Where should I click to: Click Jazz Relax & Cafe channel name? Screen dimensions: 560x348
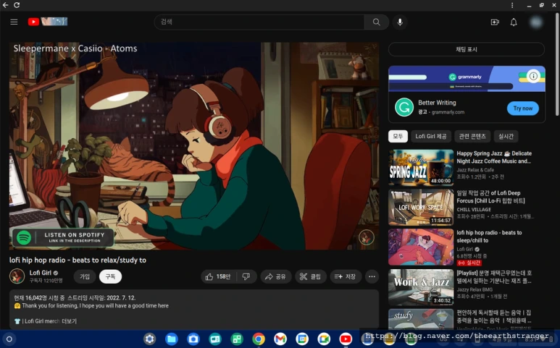475,170
